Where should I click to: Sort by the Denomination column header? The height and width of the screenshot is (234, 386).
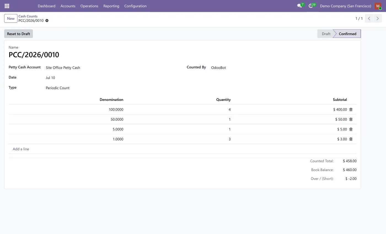click(111, 100)
